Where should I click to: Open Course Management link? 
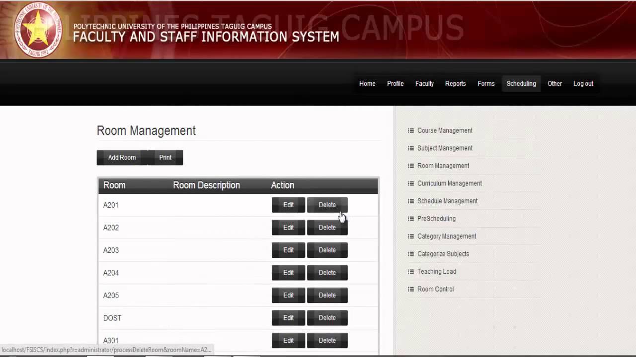click(445, 130)
